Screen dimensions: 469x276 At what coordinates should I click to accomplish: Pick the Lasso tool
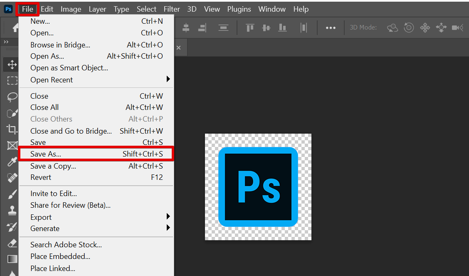[x=12, y=97]
